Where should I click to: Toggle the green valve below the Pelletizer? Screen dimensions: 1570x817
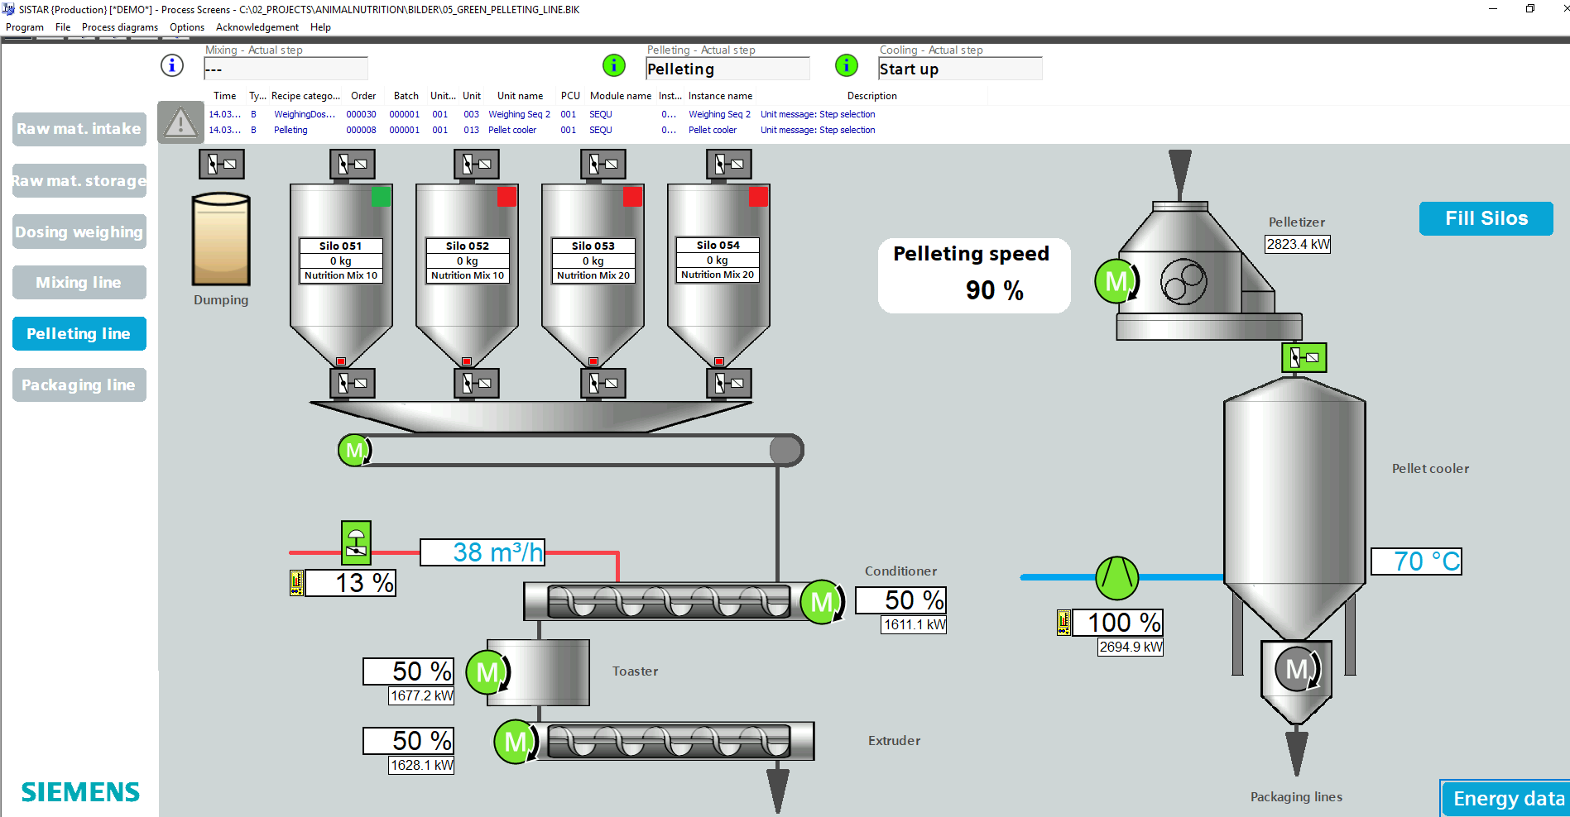coord(1304,357)
